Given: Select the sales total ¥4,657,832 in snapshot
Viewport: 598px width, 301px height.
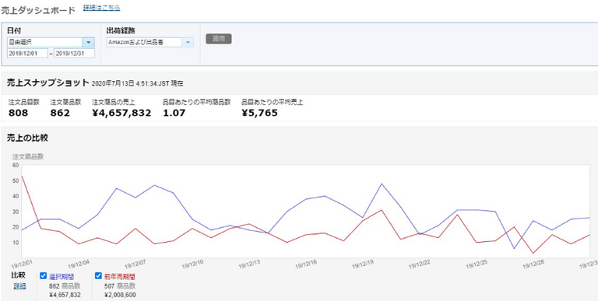Looking at the screenshot, I should coord(121,113).
